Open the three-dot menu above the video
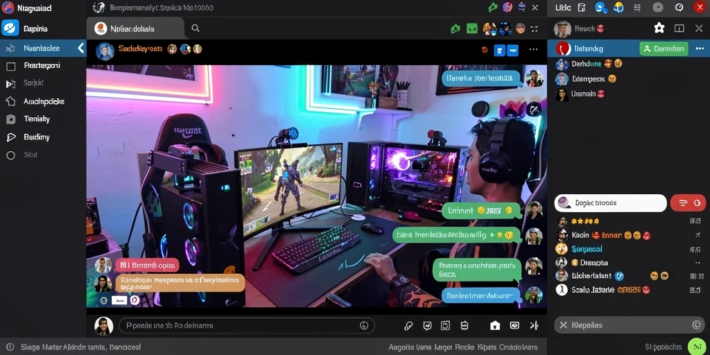Image resolution: width=710 pixels, height=355 pixels. (x=533, y=49)
